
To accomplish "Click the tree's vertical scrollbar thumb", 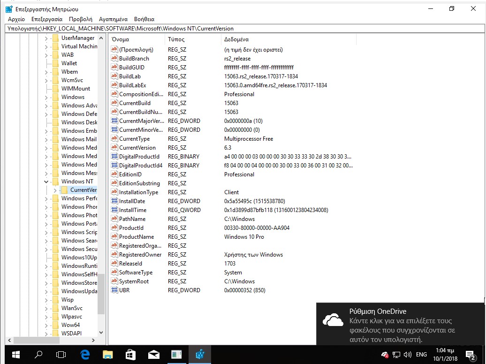I will click(x=101, y=293).
